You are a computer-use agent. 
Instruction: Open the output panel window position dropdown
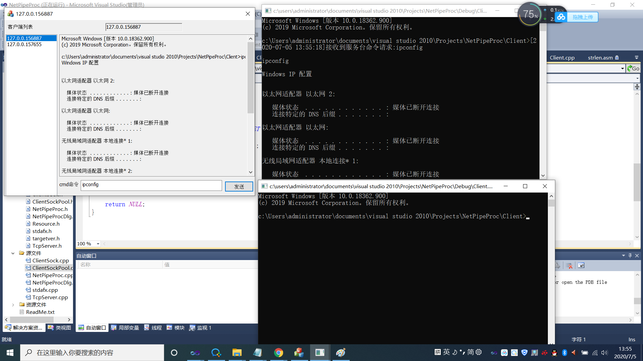point(624,256)
